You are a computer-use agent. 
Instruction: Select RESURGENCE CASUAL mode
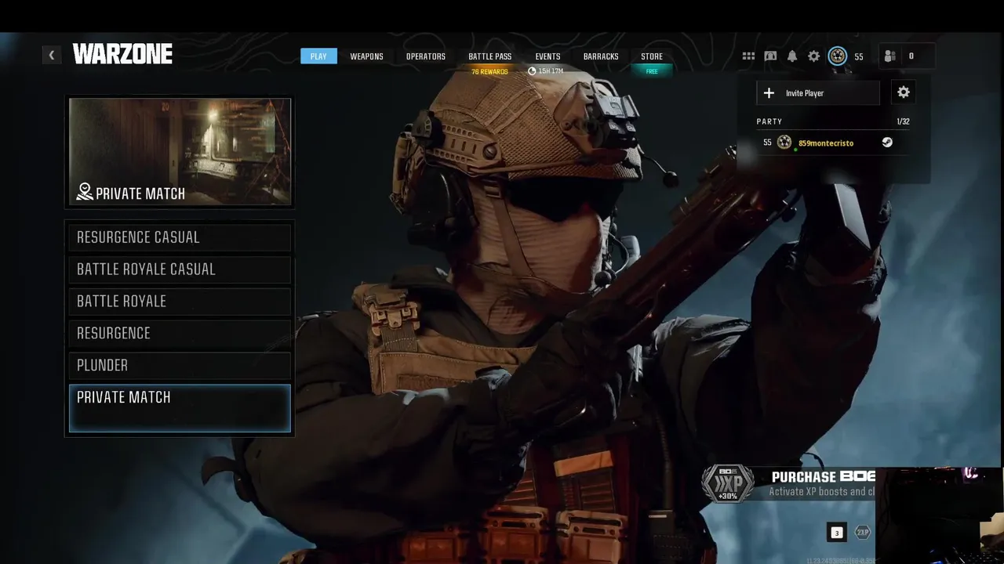point(180,237)
